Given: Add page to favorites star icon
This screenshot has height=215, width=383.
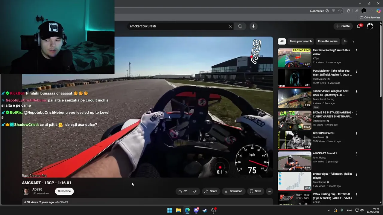Looking at the screenshot, I should (340, 11).
